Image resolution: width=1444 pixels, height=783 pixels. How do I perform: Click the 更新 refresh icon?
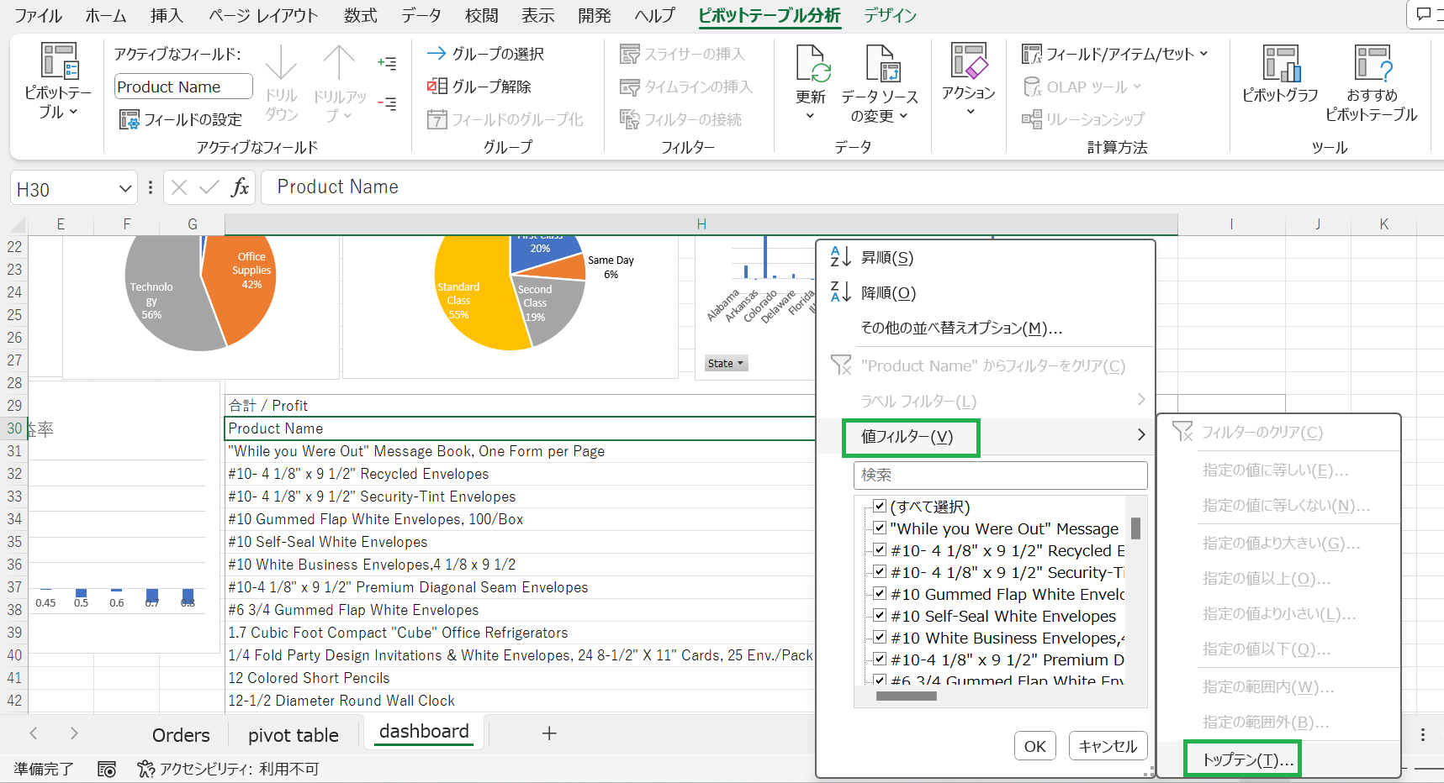pyautogui.click(x=812, y=64)
